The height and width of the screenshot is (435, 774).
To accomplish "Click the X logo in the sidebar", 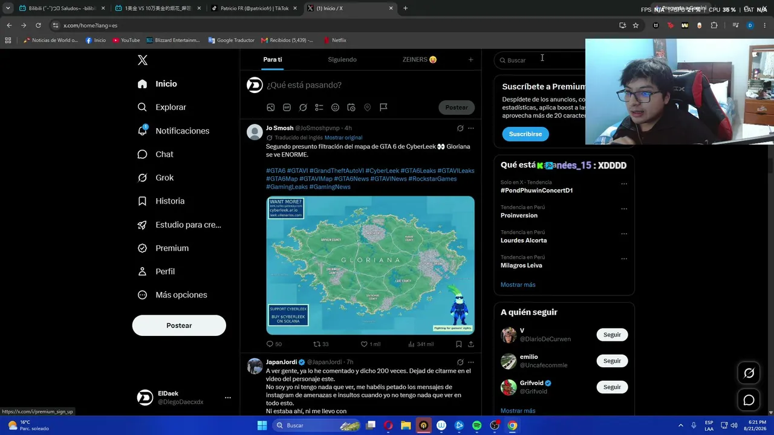I will [143, 60].
